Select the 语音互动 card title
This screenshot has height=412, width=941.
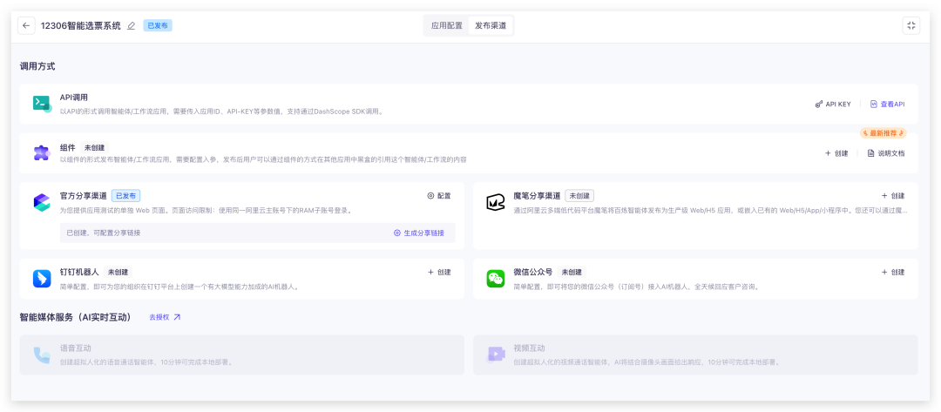(75, 348)
